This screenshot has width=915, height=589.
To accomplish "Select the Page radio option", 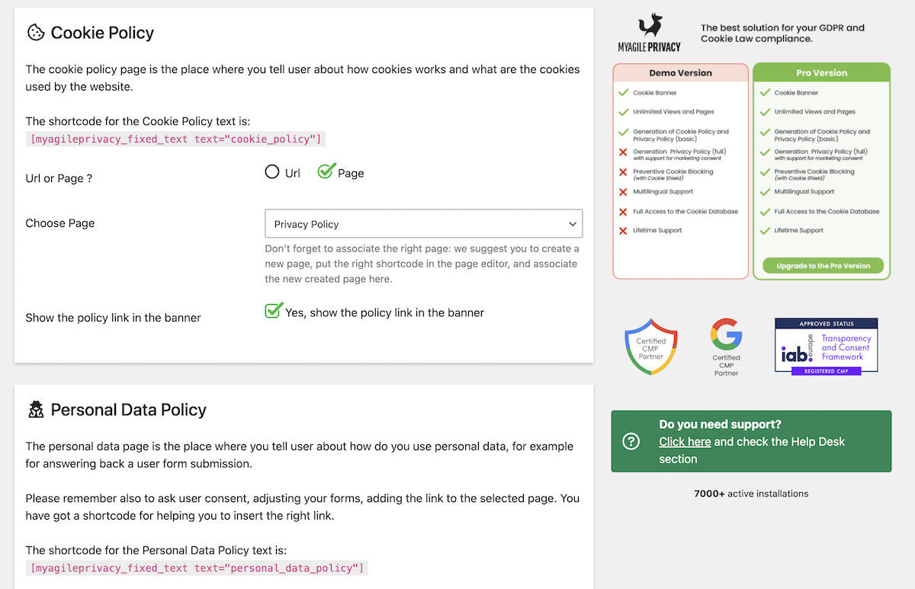I will pos(326,171).
